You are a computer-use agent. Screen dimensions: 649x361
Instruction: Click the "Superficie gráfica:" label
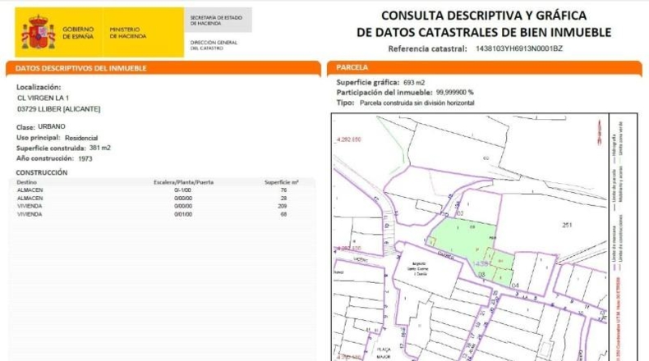pos(368,82)
